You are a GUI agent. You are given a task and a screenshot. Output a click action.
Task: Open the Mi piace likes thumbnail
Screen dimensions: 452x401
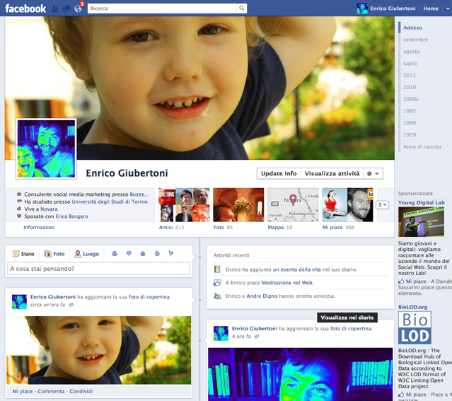coord(347,205)
